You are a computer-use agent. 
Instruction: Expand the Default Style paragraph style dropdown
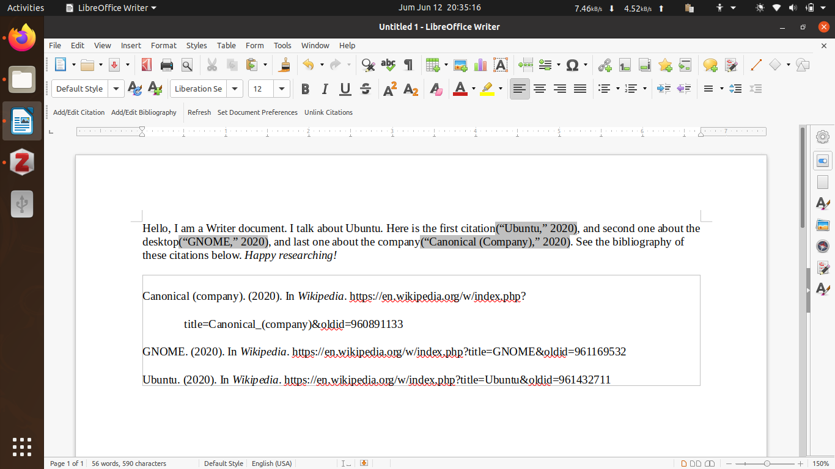click(116, 89)
